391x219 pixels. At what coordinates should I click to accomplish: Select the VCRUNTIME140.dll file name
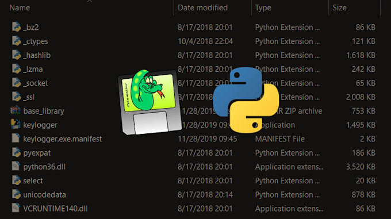coord(55,209)
